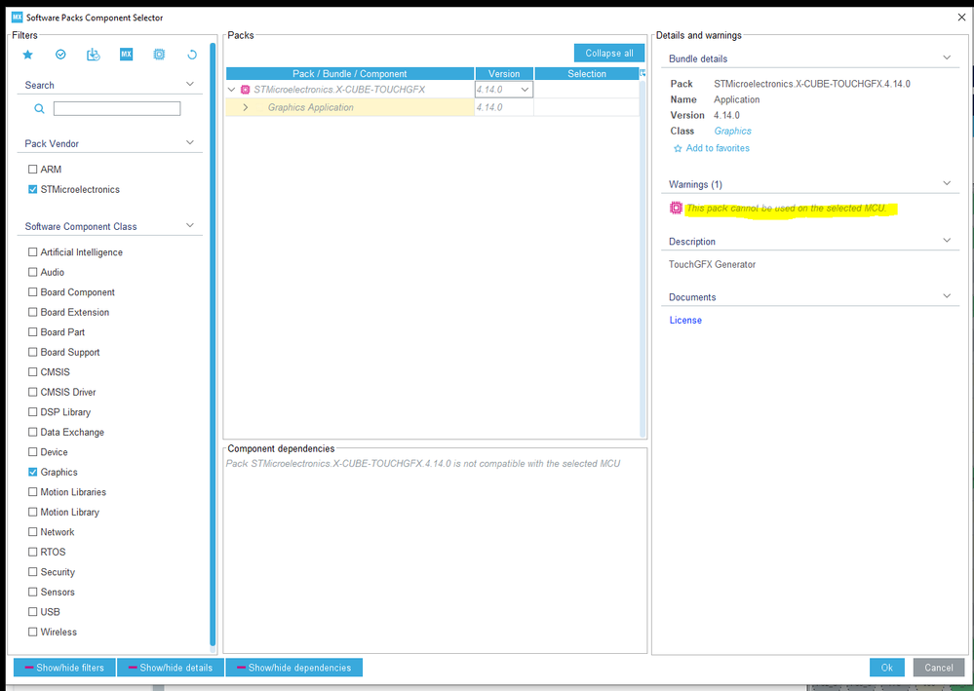The height and width of the screenshot is (691, 974).
Task: Click the Packs table vertical scrollbar
Action: [x=643, y=257]
